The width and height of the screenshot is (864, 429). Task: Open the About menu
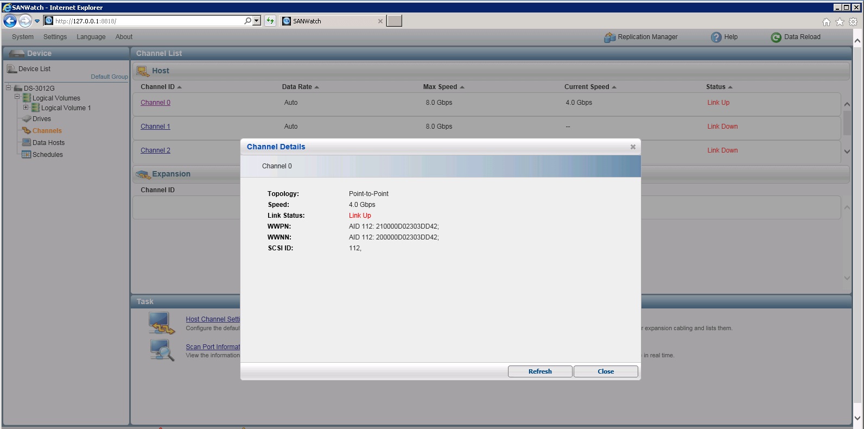point(124,37)
